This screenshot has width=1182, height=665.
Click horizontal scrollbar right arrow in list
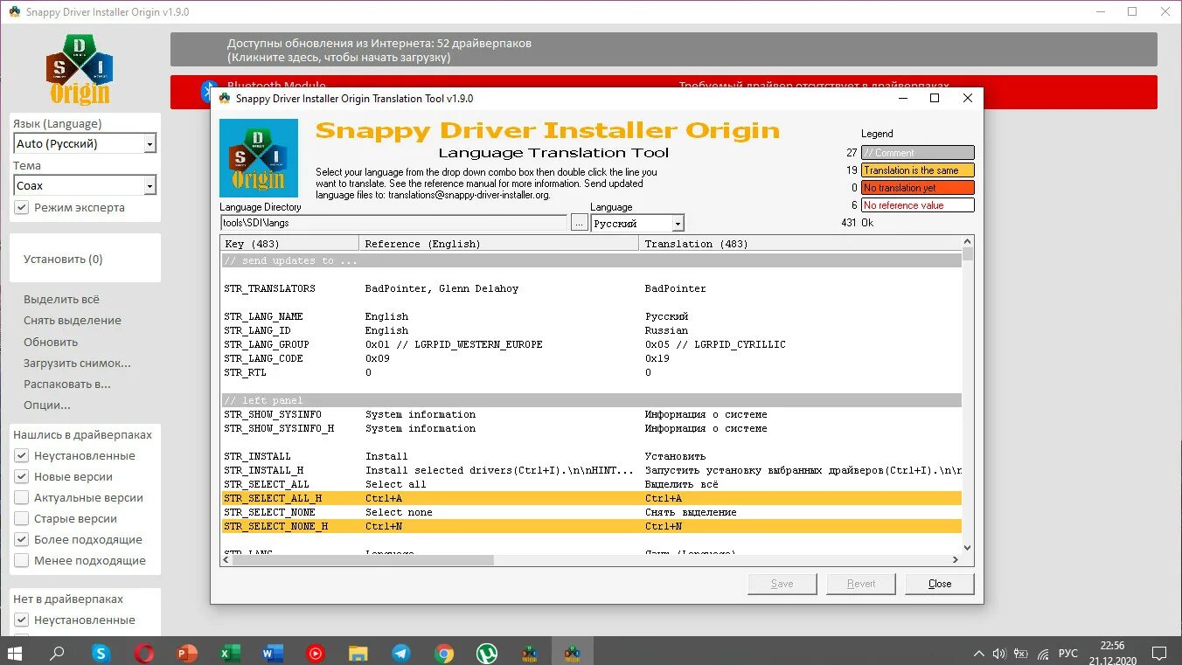tap(955, 560)
